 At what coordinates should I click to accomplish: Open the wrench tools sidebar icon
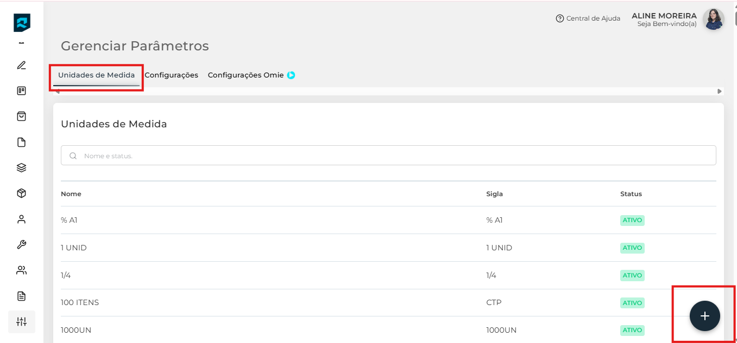pyautogui.click(x=22, y=244)
